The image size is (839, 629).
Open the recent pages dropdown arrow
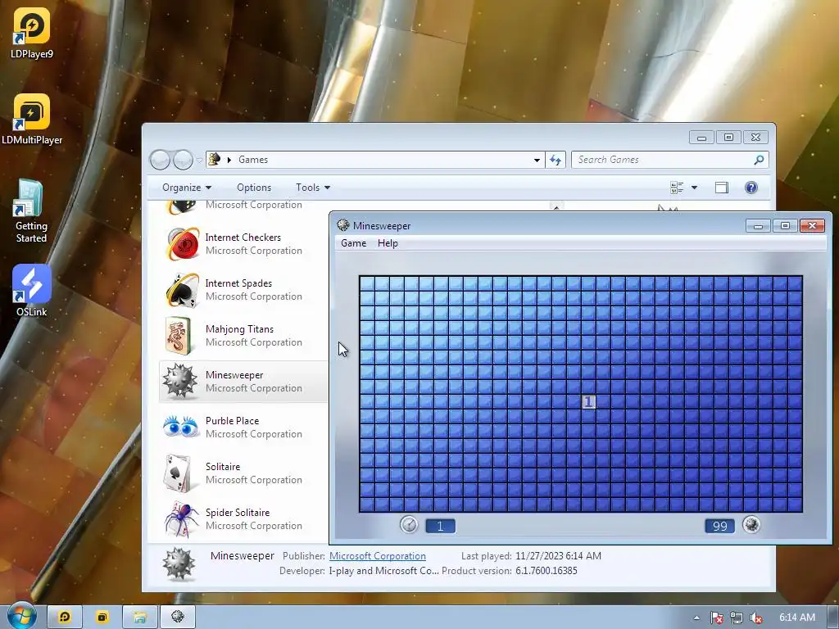click(200, 160)
